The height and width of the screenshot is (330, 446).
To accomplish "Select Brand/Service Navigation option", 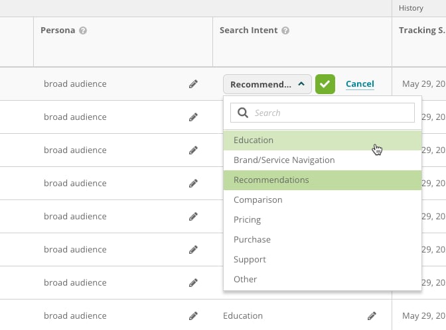I will 323,160.
